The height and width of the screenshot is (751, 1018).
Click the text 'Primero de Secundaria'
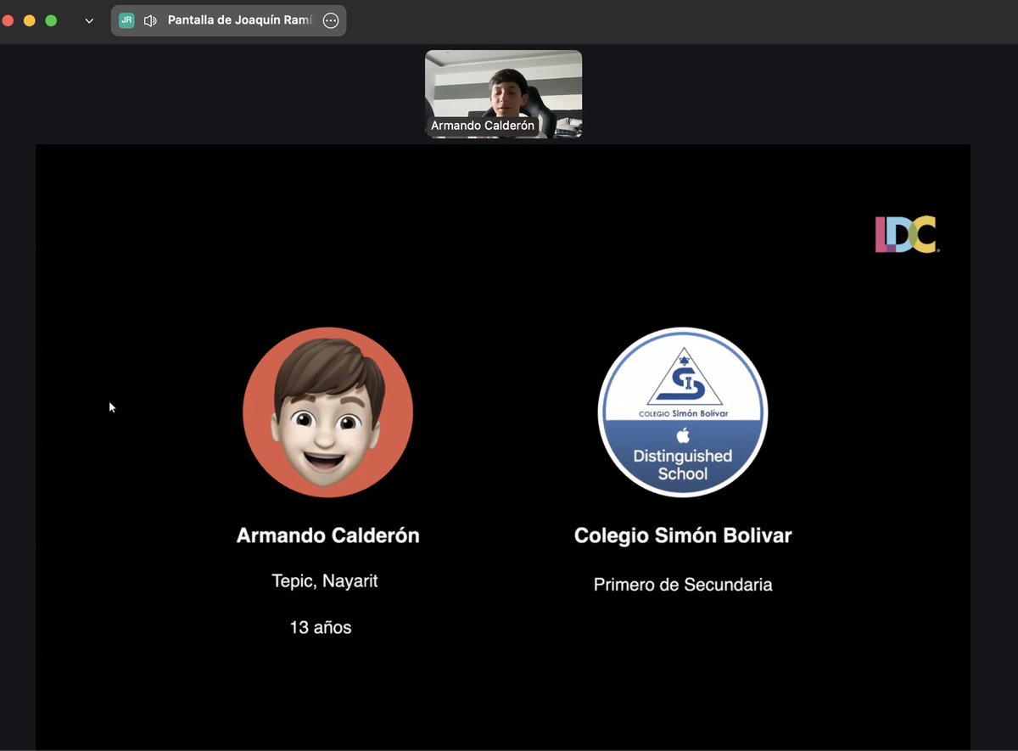click(x=683, y=585)
